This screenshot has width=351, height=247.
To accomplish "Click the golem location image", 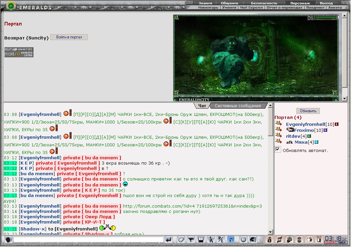I will point(256,58).
